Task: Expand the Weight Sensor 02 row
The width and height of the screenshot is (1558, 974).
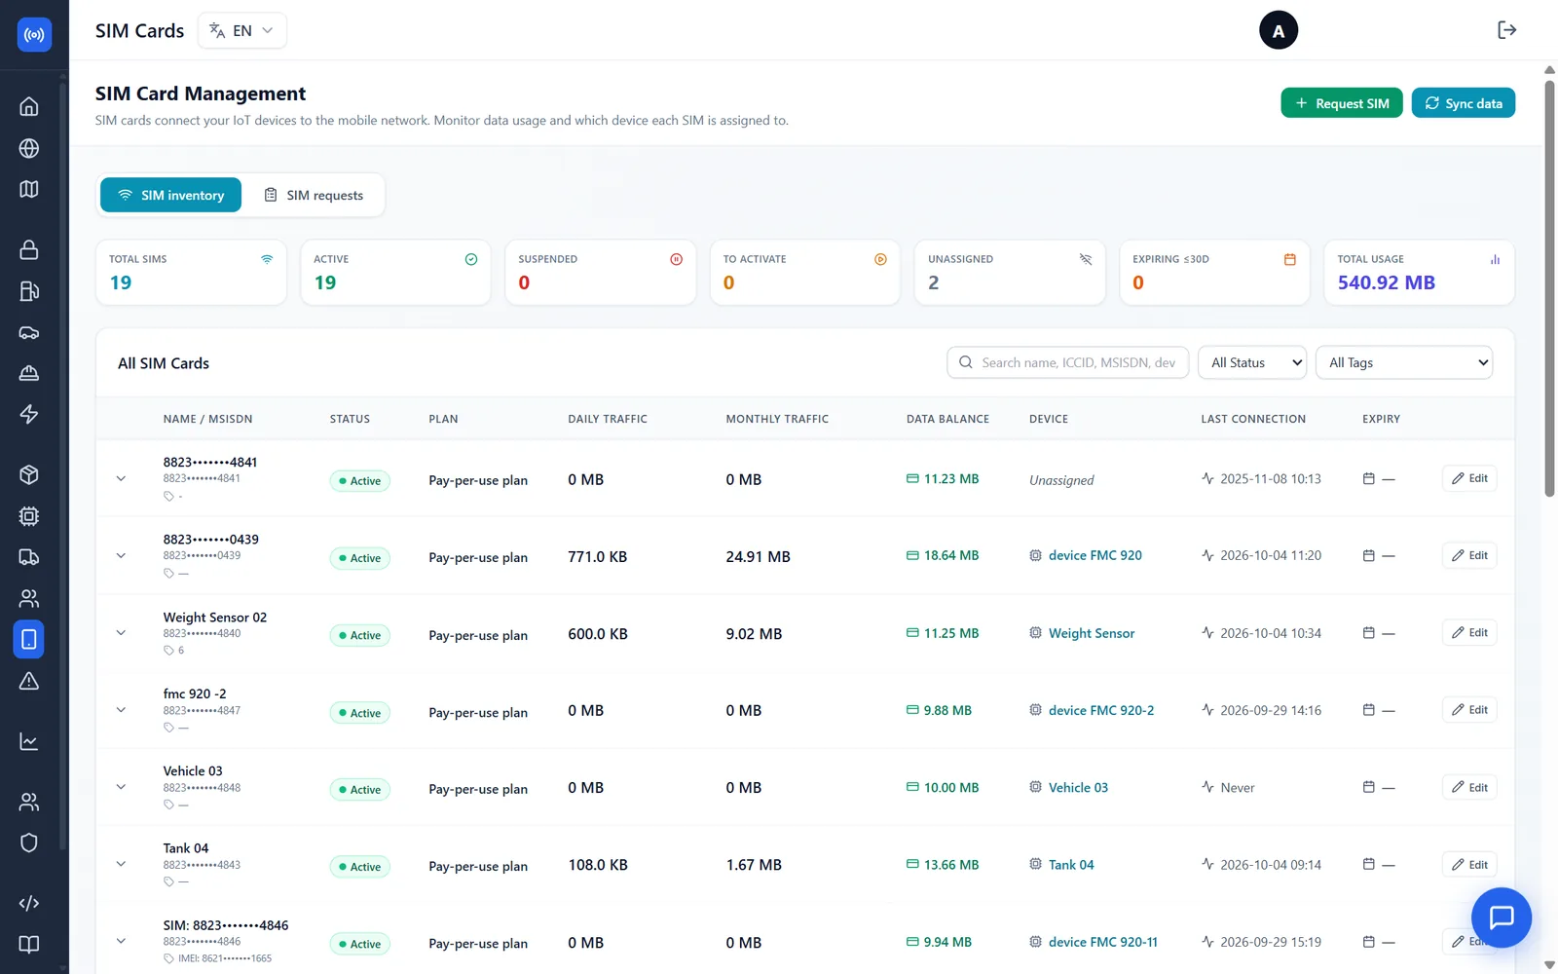Action: click(121, 633)
